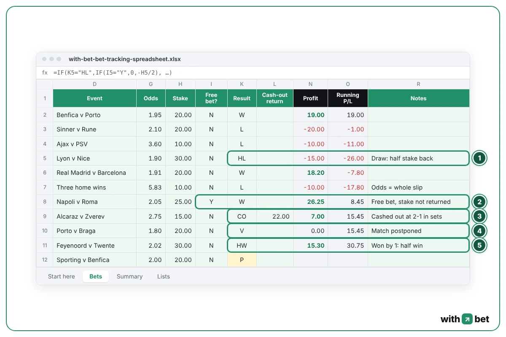Click the HL result in Lyon row

[x=242, y=158]
